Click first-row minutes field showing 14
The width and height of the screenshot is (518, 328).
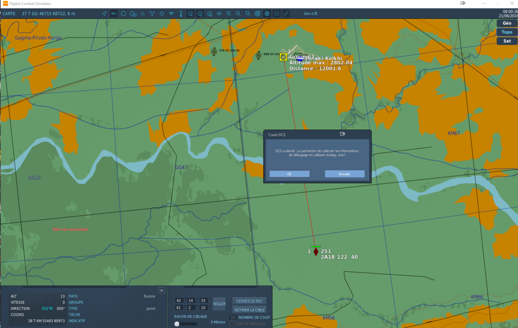[x=191, y=301]
